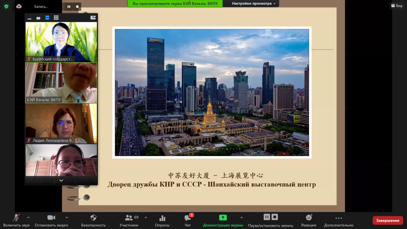407x229 pixels.
Task: Open Настройки просмотра dropdown
Action: pos(253,3)
